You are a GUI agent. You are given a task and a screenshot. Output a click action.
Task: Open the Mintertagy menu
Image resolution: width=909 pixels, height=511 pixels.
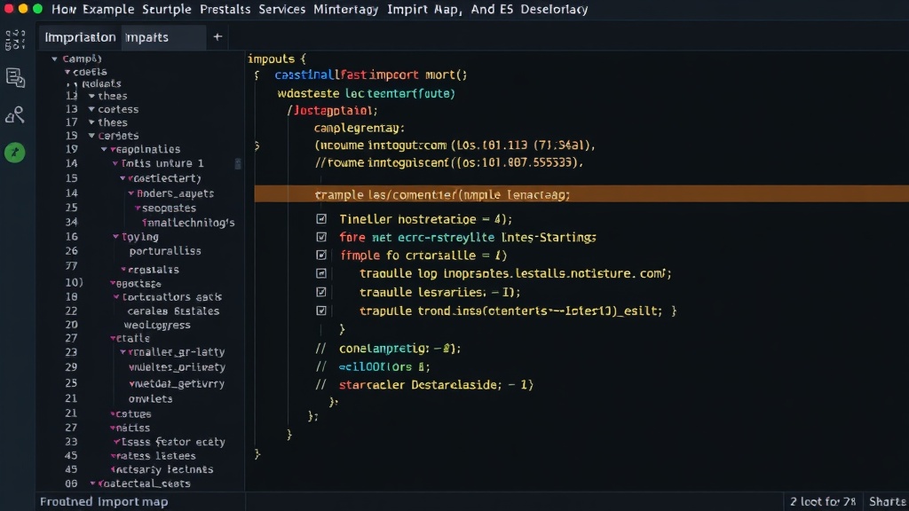click(x=345, y=9)
